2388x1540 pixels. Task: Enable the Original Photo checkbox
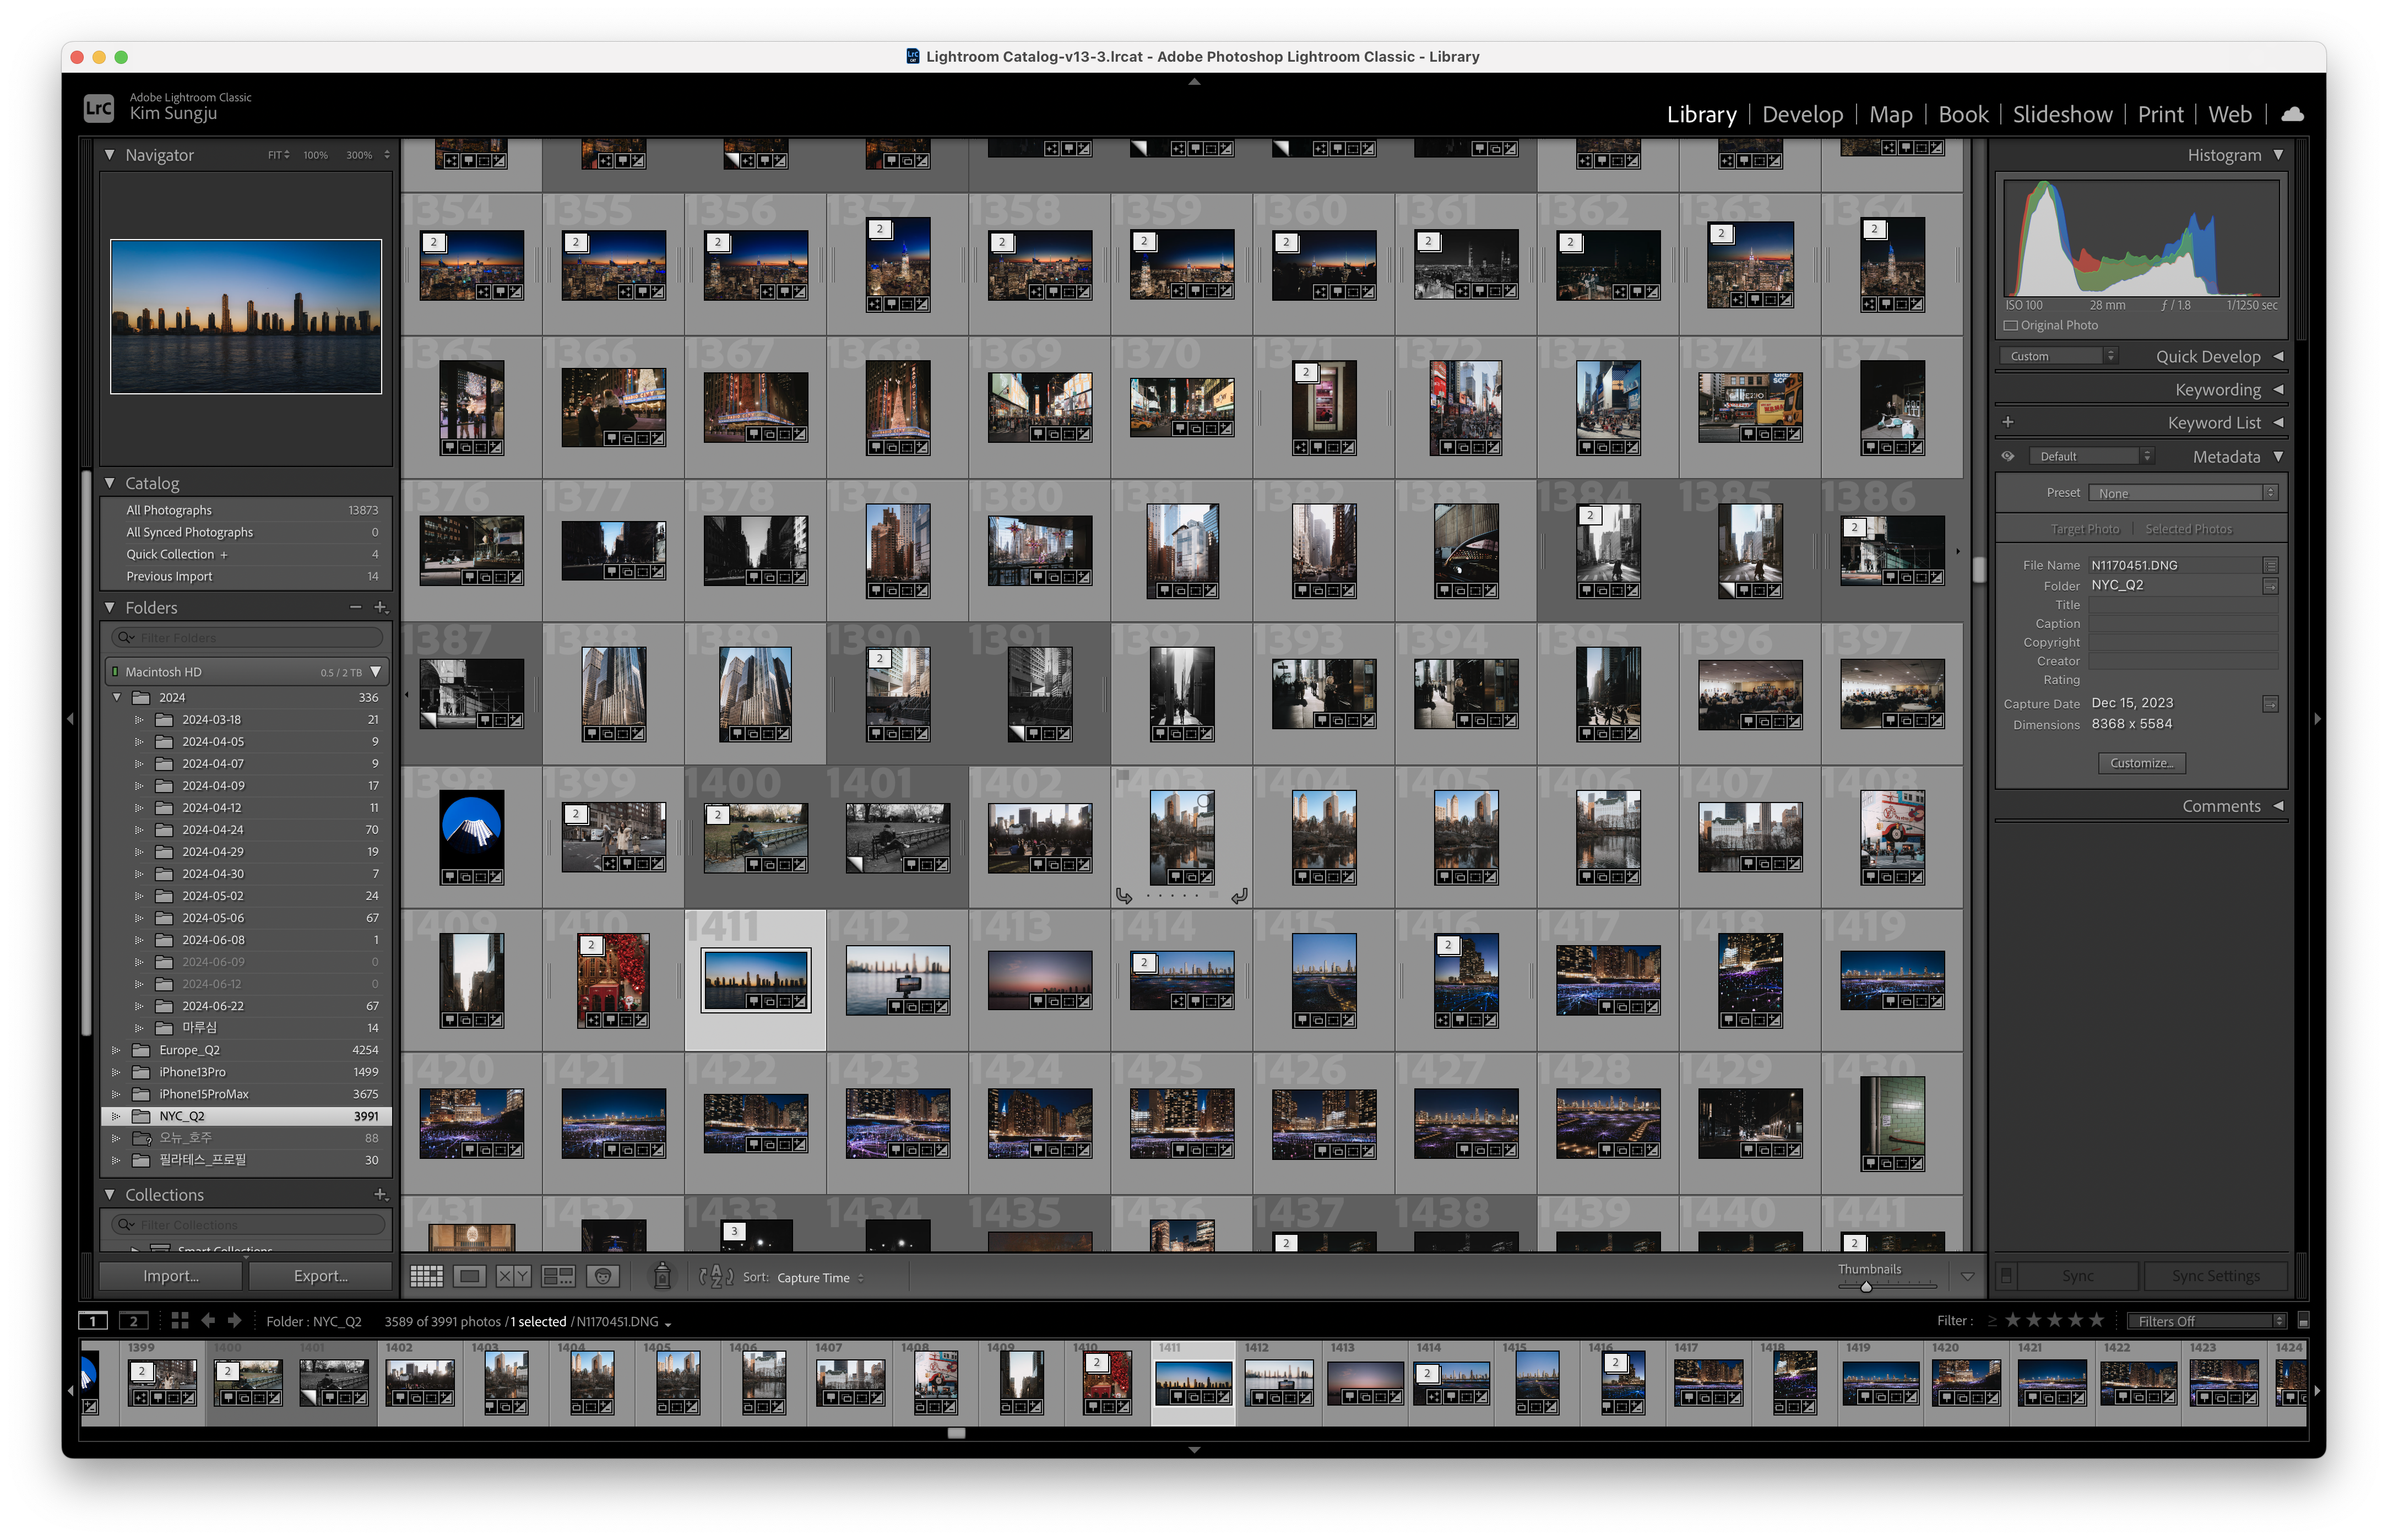[2010, 325]
